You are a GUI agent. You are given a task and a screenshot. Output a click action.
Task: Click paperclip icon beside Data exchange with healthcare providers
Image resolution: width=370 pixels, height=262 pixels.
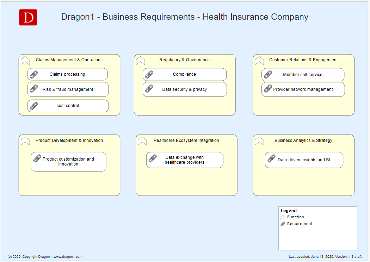tap(153, 158)
